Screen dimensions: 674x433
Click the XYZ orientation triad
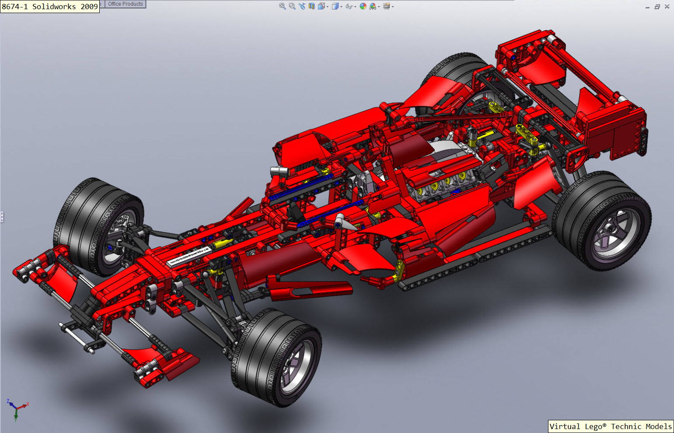point(17,410)
